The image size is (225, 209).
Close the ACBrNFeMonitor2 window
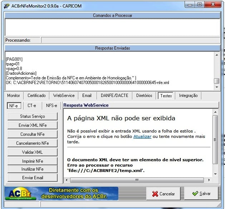coord(213,5)
